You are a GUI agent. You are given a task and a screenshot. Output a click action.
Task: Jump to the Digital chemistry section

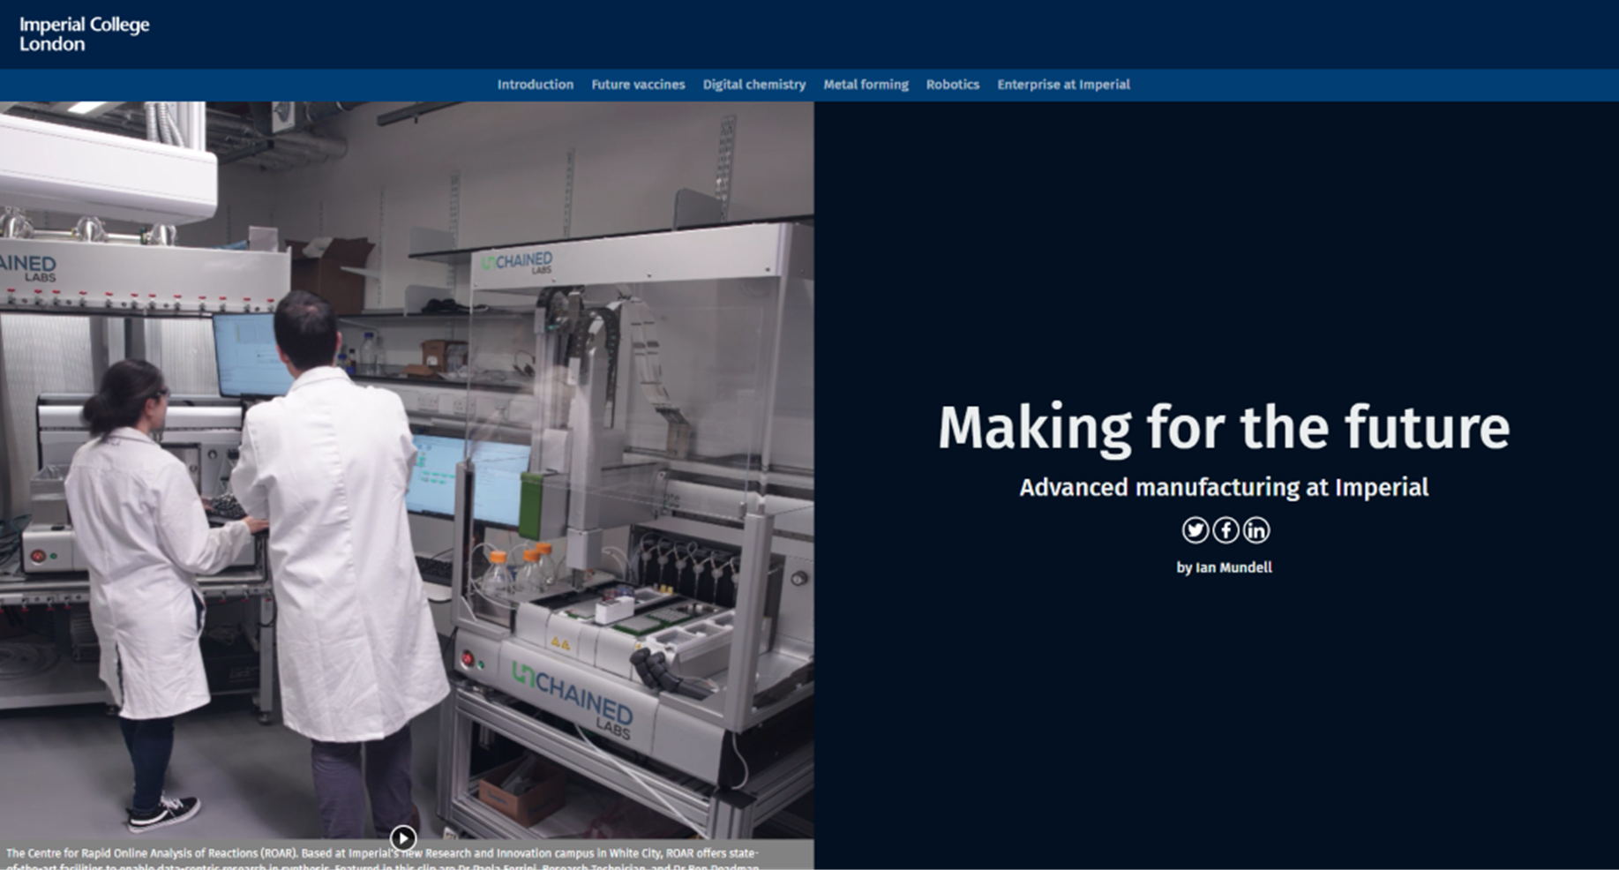point(753,85)
